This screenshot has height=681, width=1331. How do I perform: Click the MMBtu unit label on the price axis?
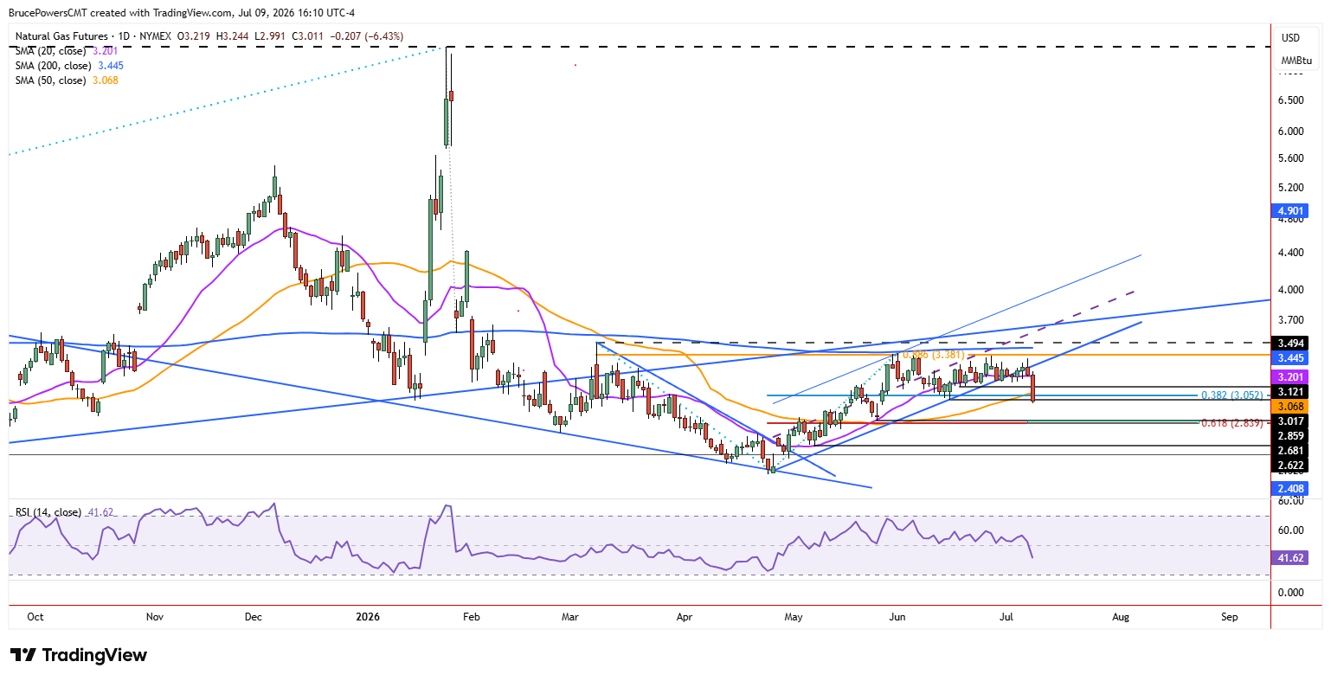[x=1296, y=61]
